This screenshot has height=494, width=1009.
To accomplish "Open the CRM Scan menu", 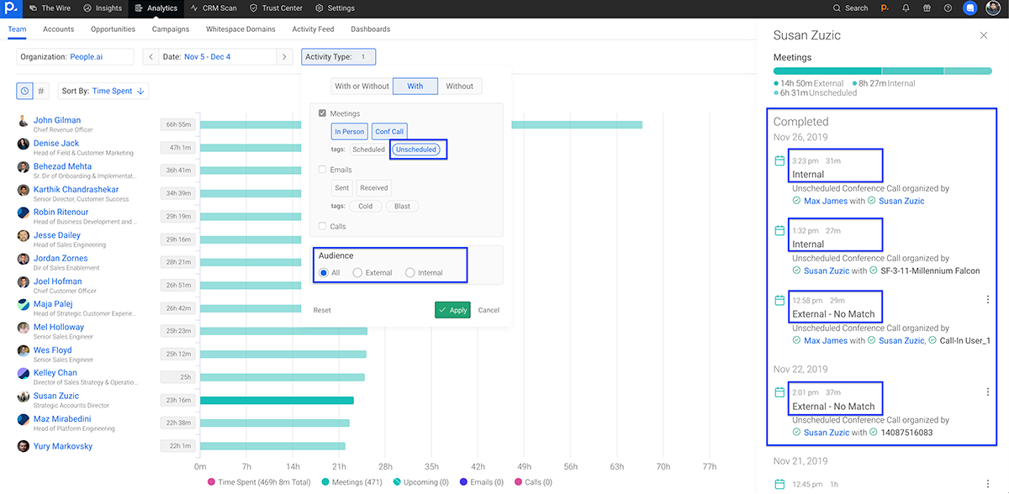I will tap(215, 8).
